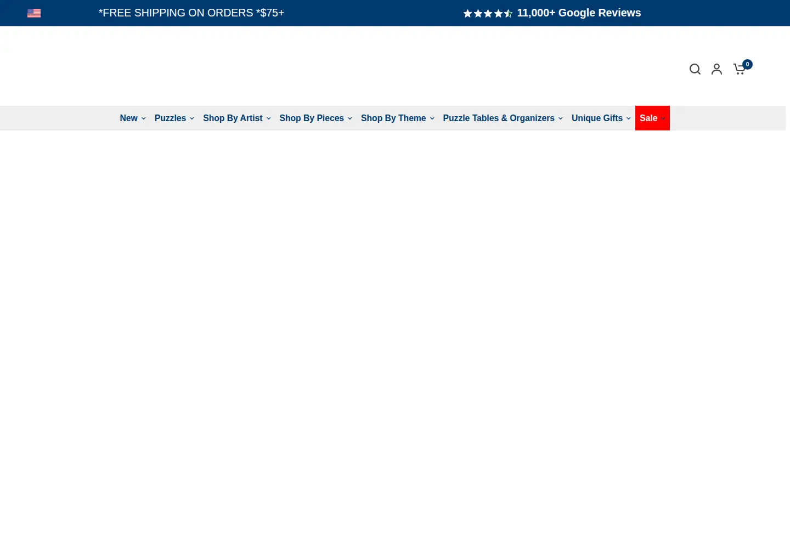This screenshot has width=790, height=548.
Task: Expand the red Sale chevron
Action: [663, 118]
